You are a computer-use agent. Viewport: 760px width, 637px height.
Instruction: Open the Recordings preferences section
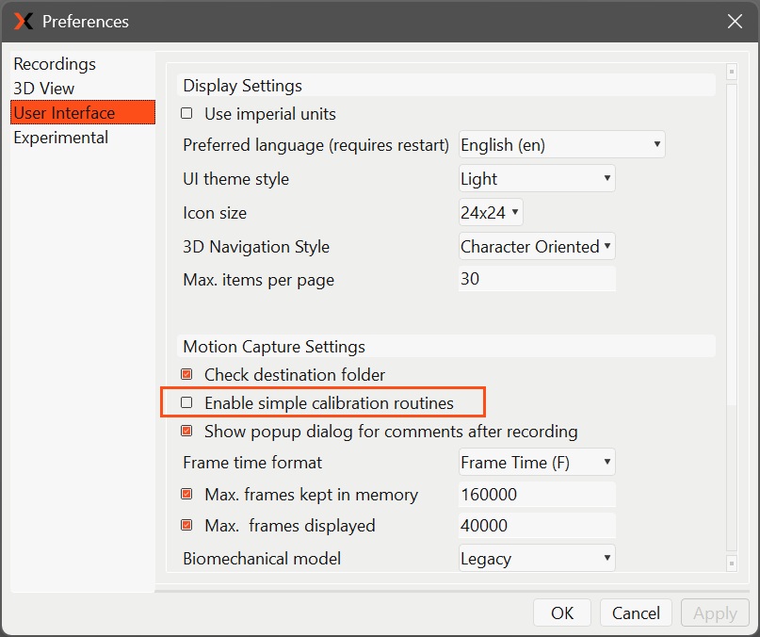click(55, 64)
